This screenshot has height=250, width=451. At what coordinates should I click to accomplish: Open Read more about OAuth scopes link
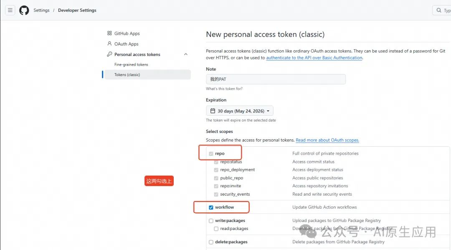327,140
